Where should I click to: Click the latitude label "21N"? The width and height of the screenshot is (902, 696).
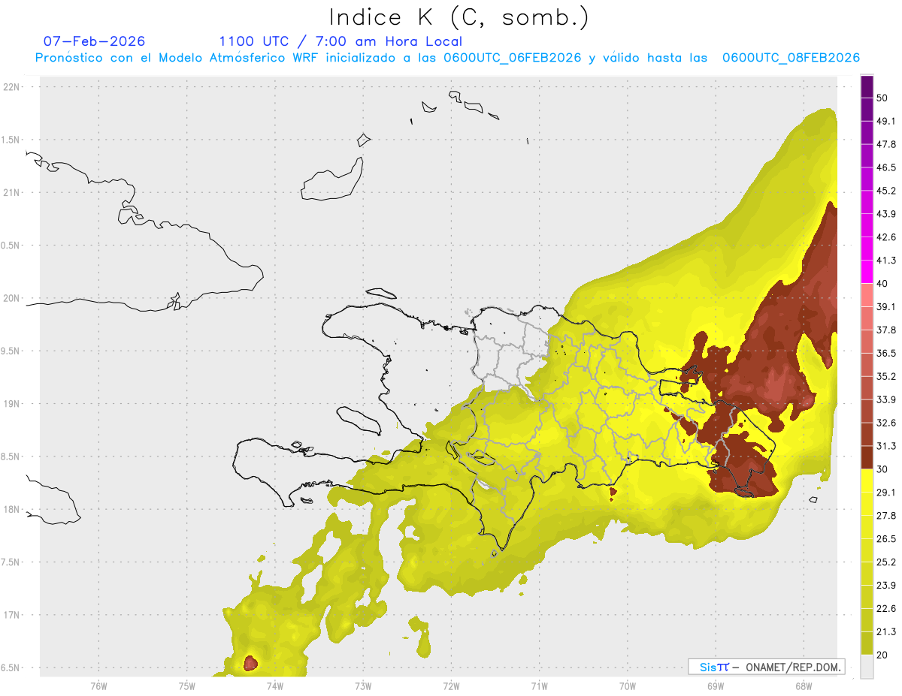click(x=12, y=192)
